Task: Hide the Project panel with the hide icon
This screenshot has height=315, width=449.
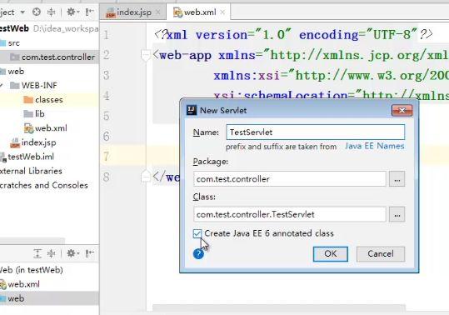Action: (89, 12)
